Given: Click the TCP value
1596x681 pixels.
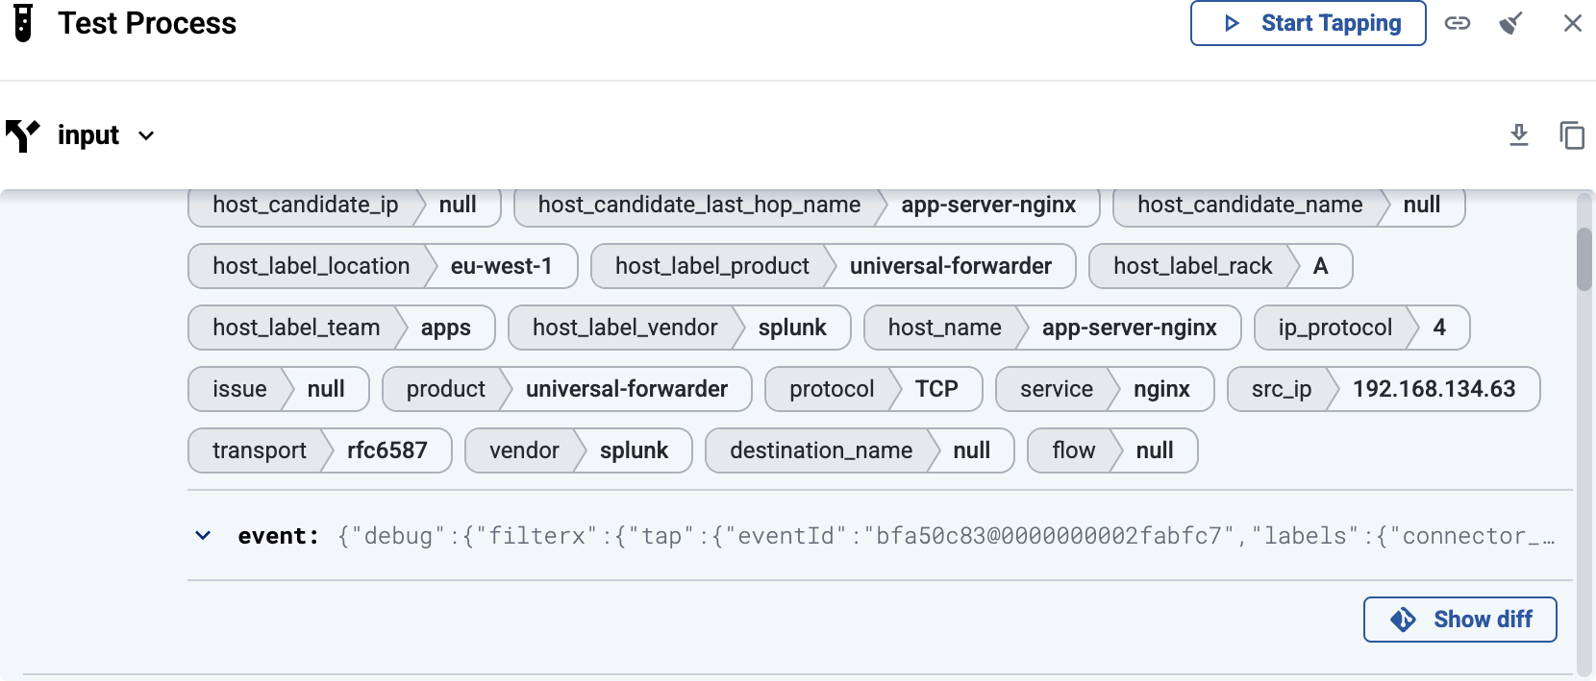Looking at the screenshot, I should pos(936,389).
